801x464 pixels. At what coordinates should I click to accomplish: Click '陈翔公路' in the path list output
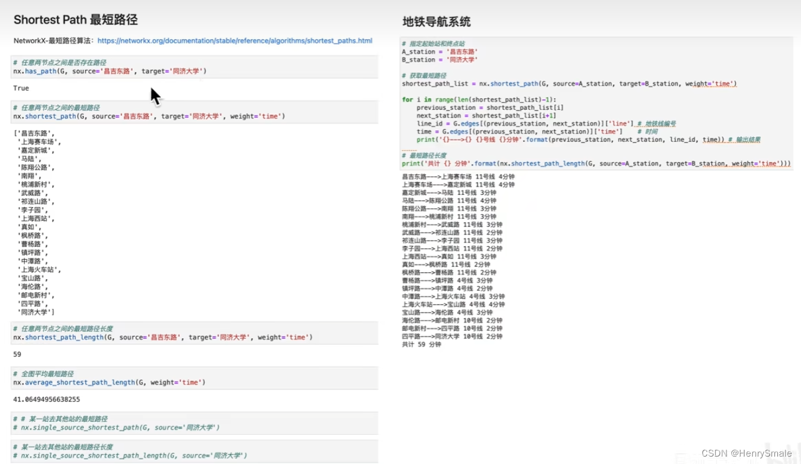coord(37,167)
